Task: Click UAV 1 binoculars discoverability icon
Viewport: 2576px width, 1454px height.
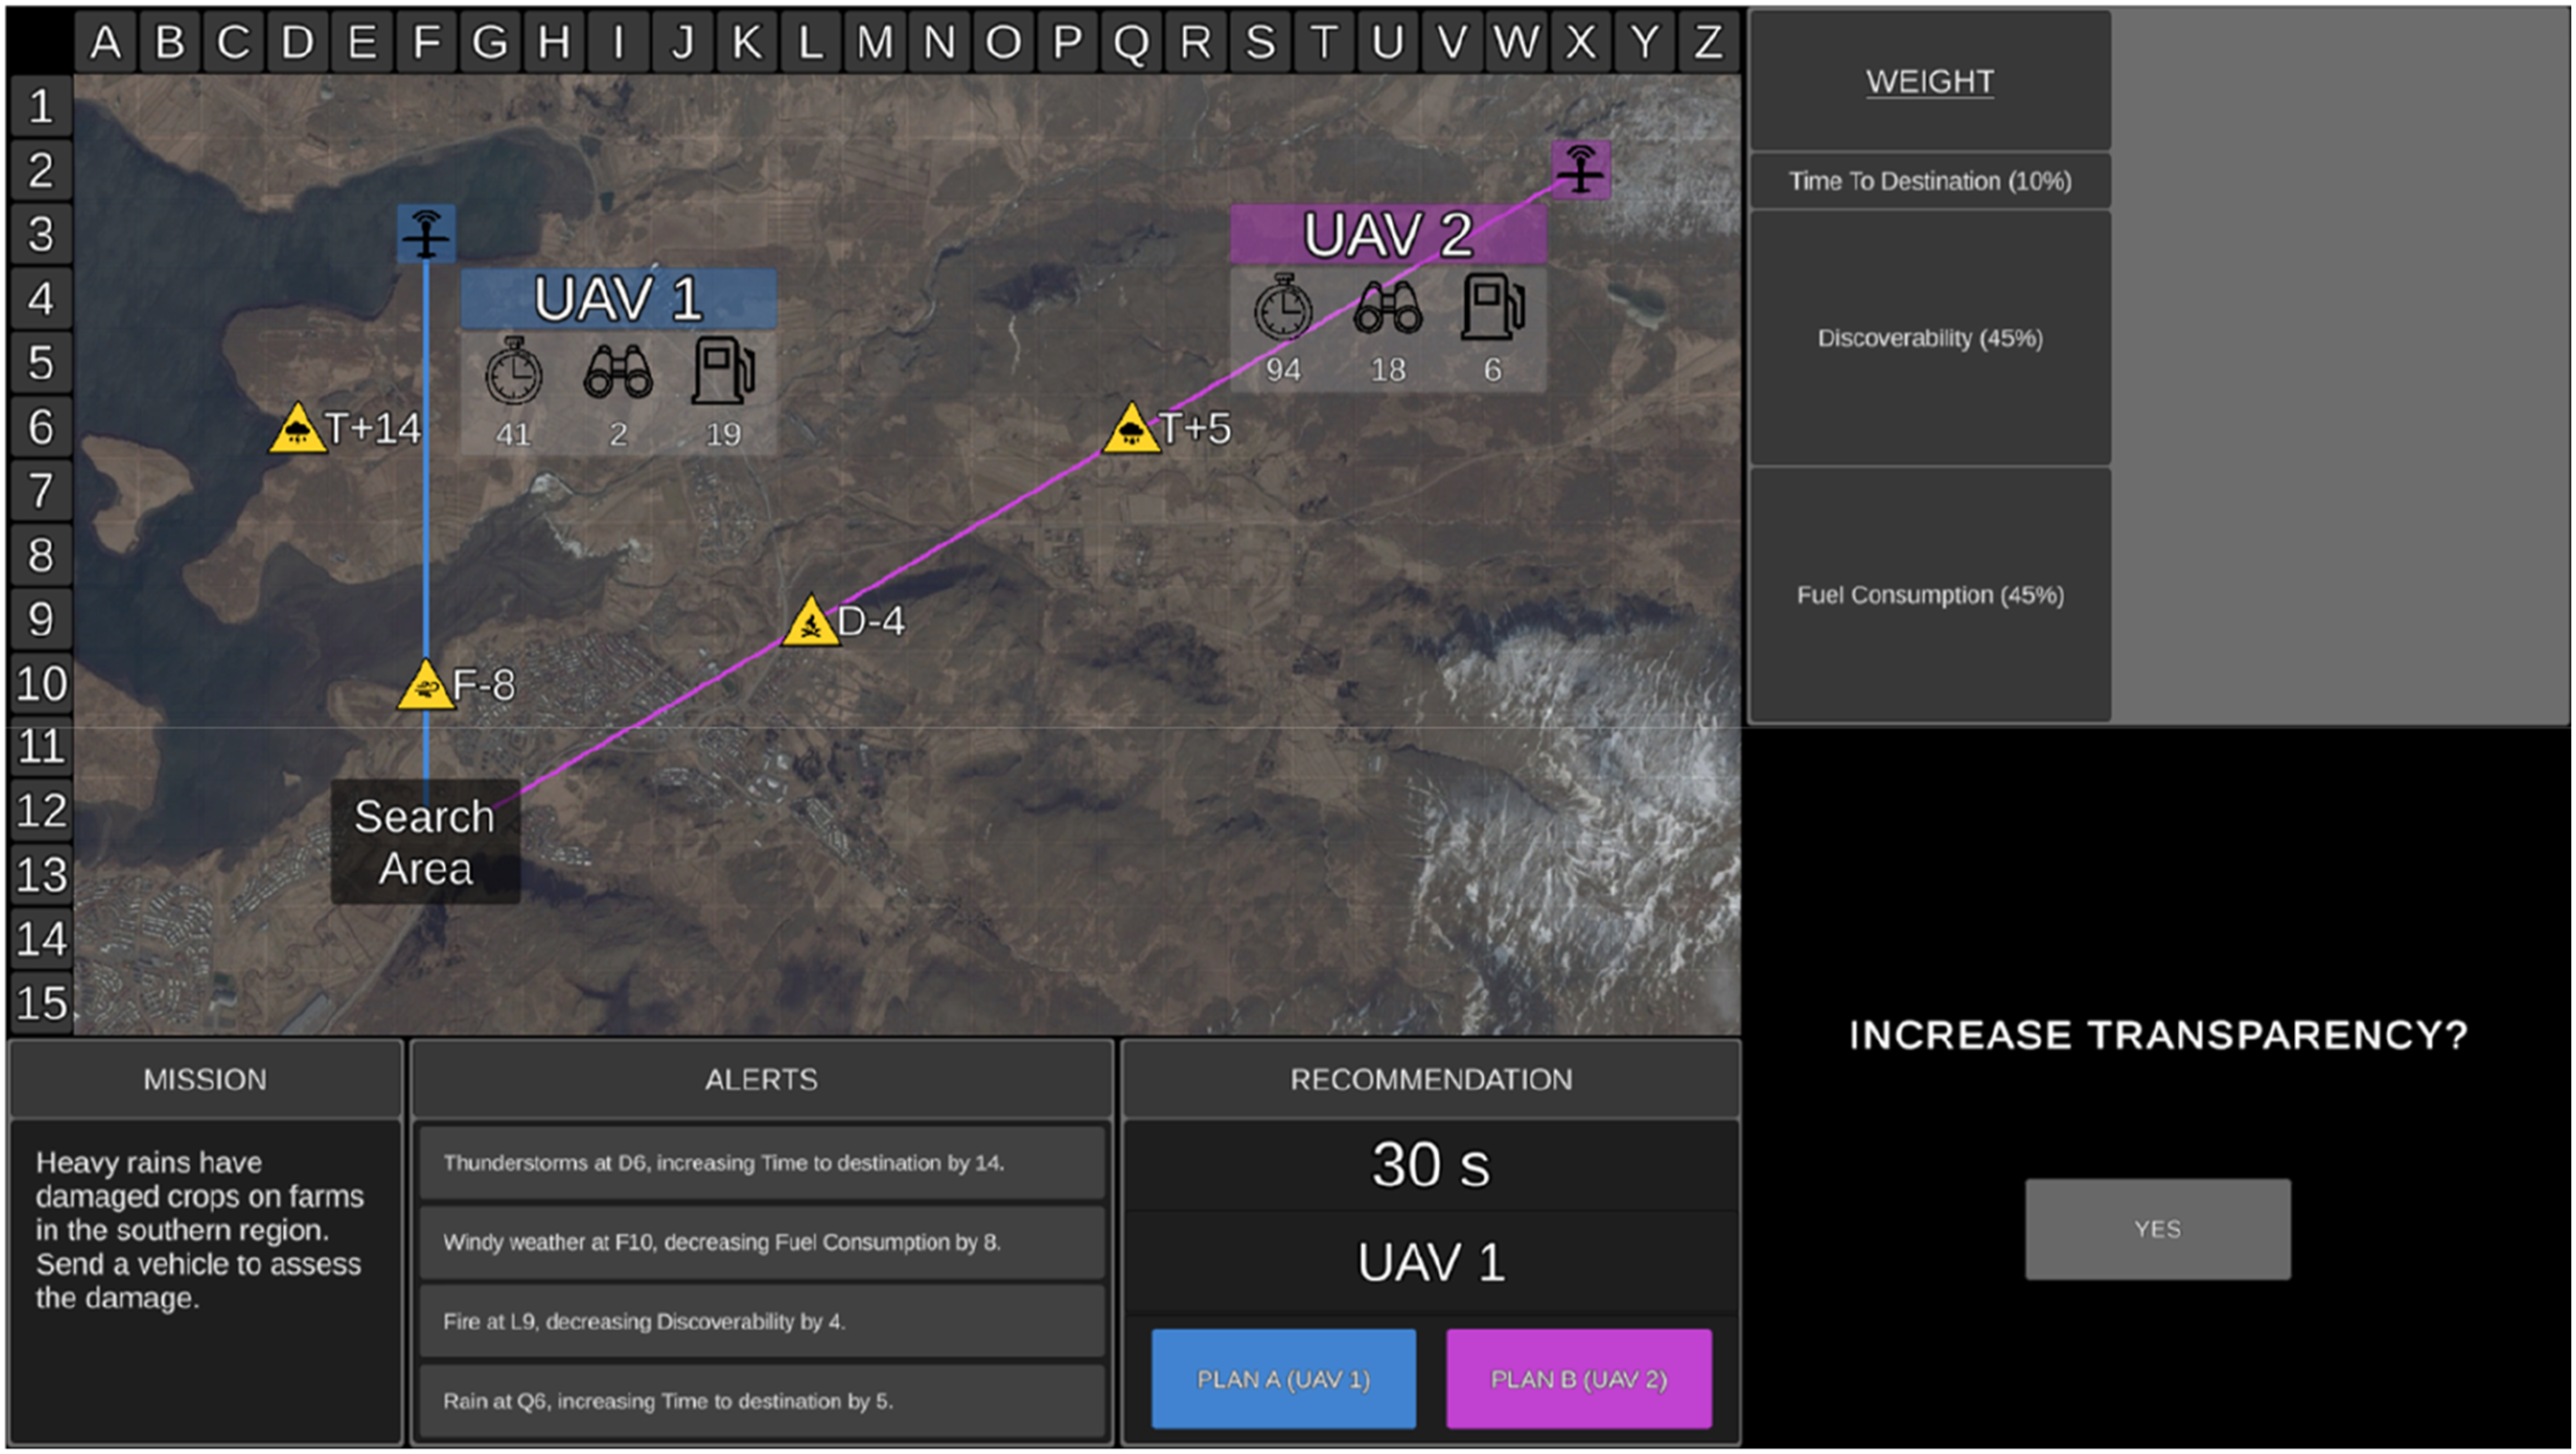Action: click(x=618, y=371)
